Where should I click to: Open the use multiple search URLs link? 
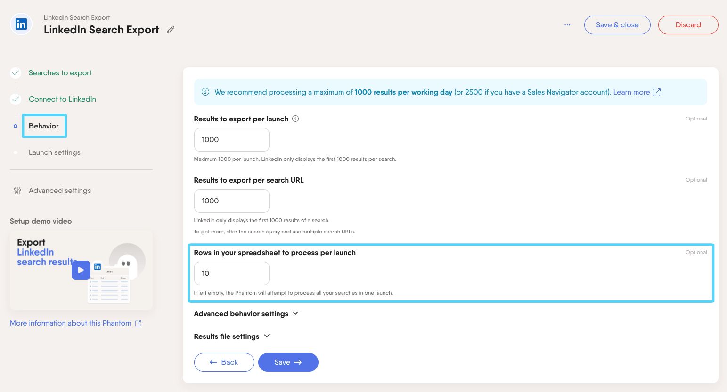tap(323, 232)
